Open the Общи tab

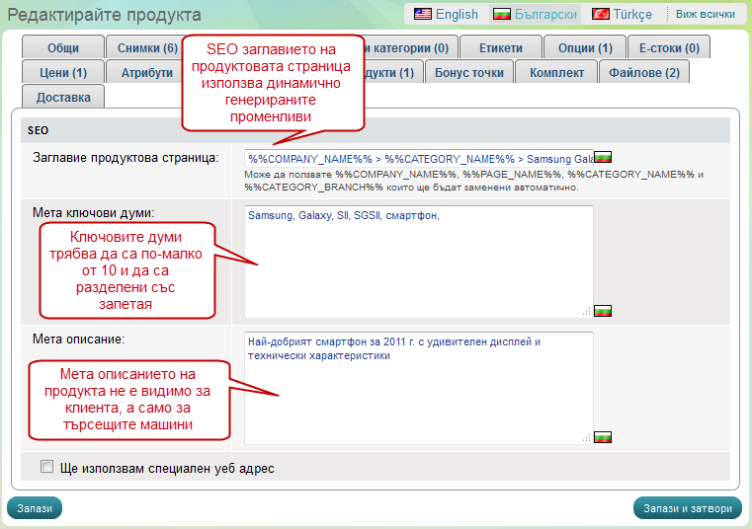(x=62, y=47)
